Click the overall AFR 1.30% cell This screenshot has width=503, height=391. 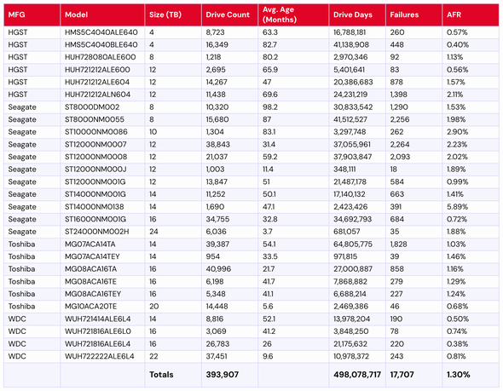point(471,375)
